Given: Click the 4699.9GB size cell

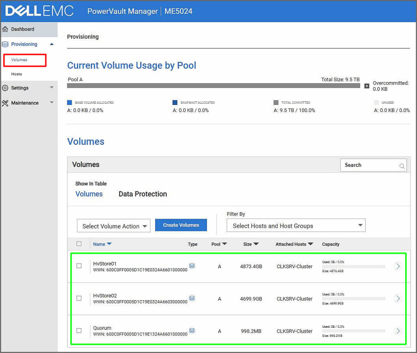Looking at the screenshot, I should click(x=251, y=299).
